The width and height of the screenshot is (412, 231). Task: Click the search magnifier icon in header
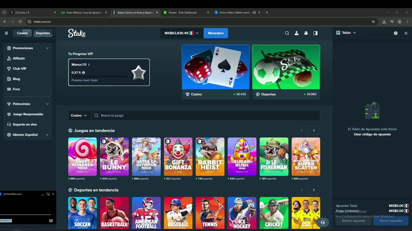pos(287,33)
